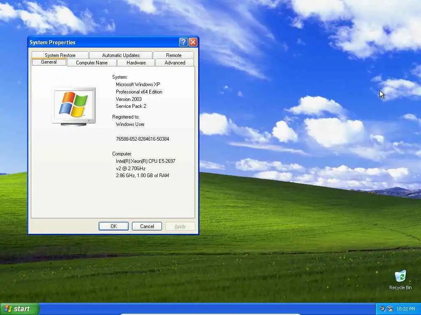
Task: Open the Start menu
Action: coord(19,309)
